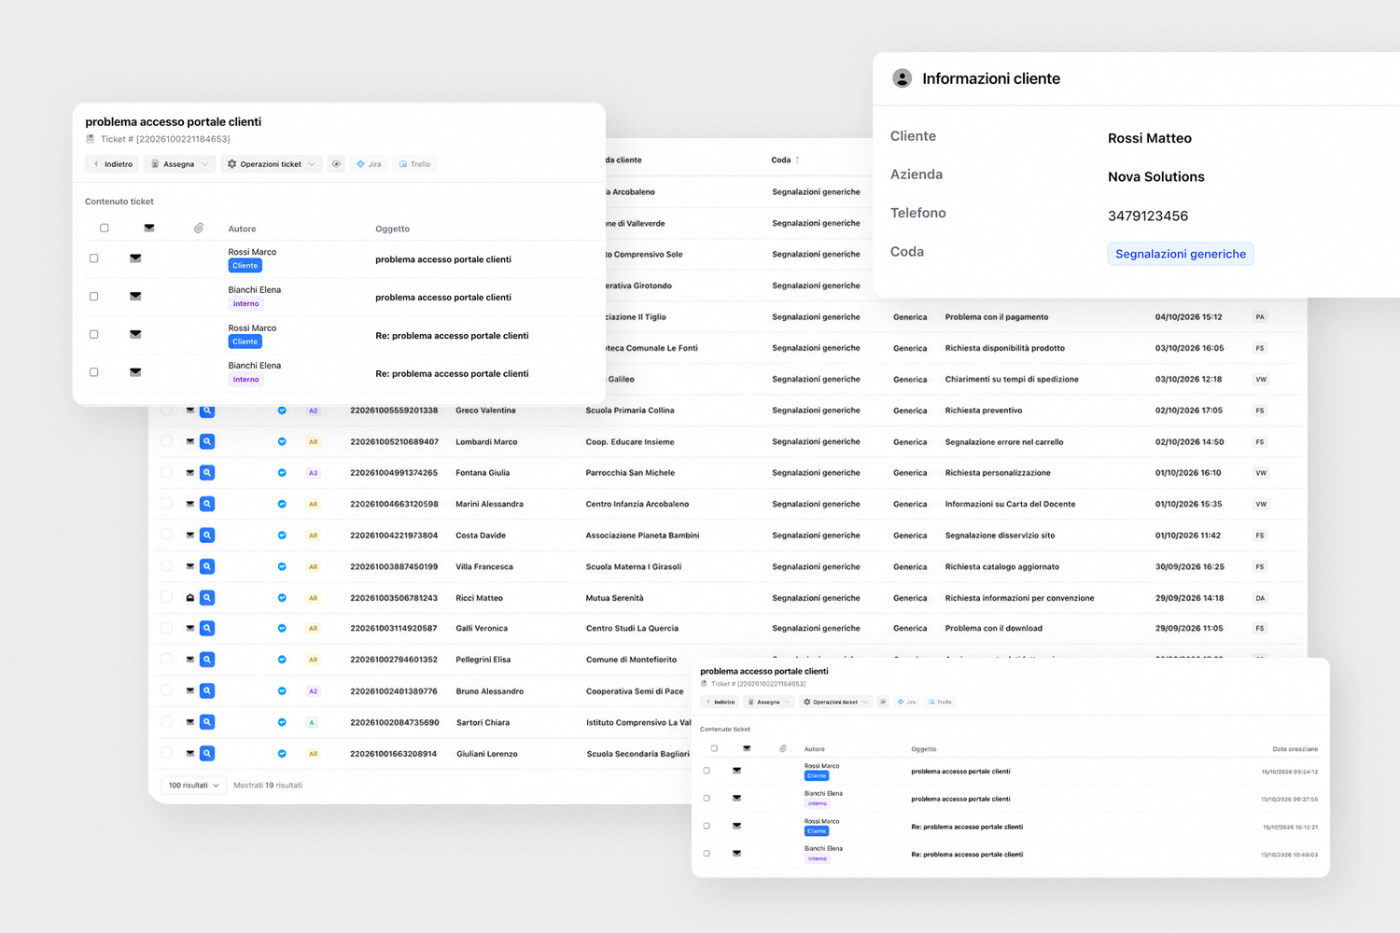
Task: Tick the checkbox on Greco Valentina's ticket row
Action: [166, 410]
